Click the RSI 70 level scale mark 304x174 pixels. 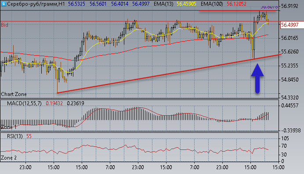point(284,146)
